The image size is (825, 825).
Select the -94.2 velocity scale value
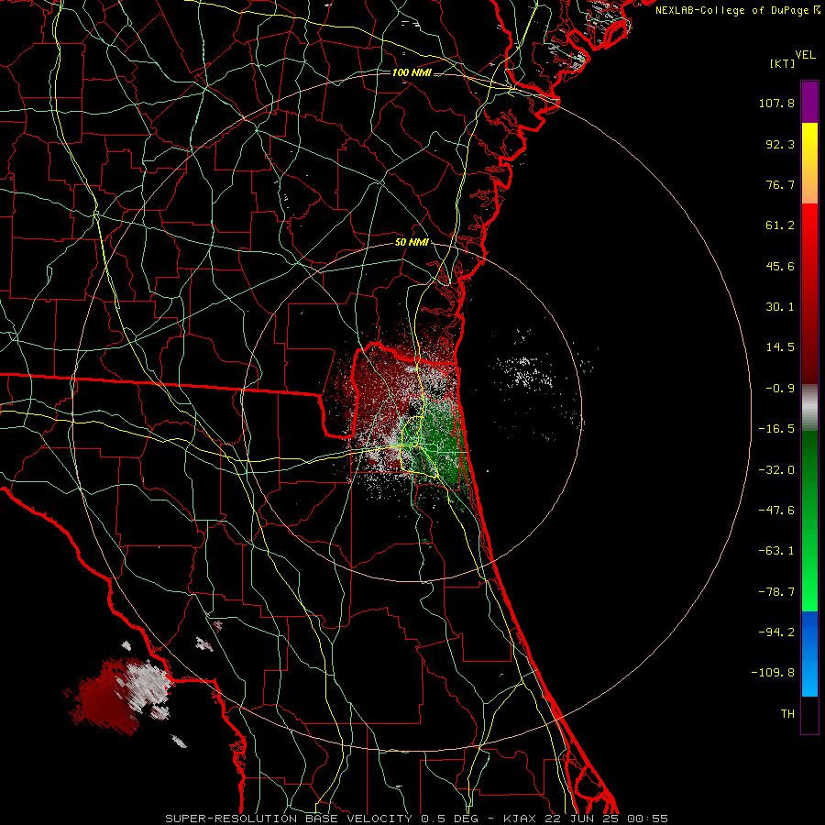point(776,632)
